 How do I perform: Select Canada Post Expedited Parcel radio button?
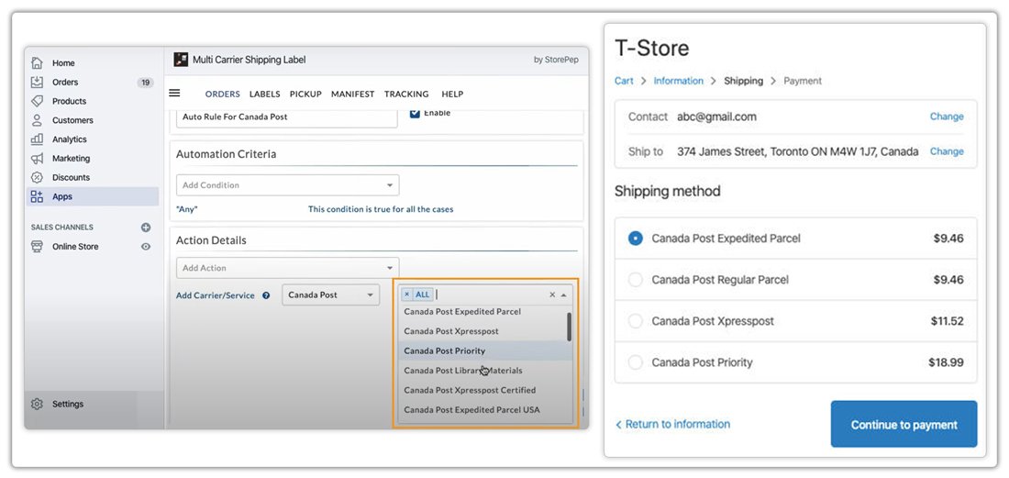635,239
